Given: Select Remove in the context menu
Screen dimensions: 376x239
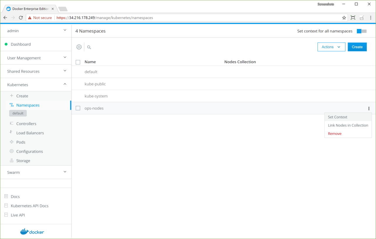Looking at the screenshot, I should 335,134.
